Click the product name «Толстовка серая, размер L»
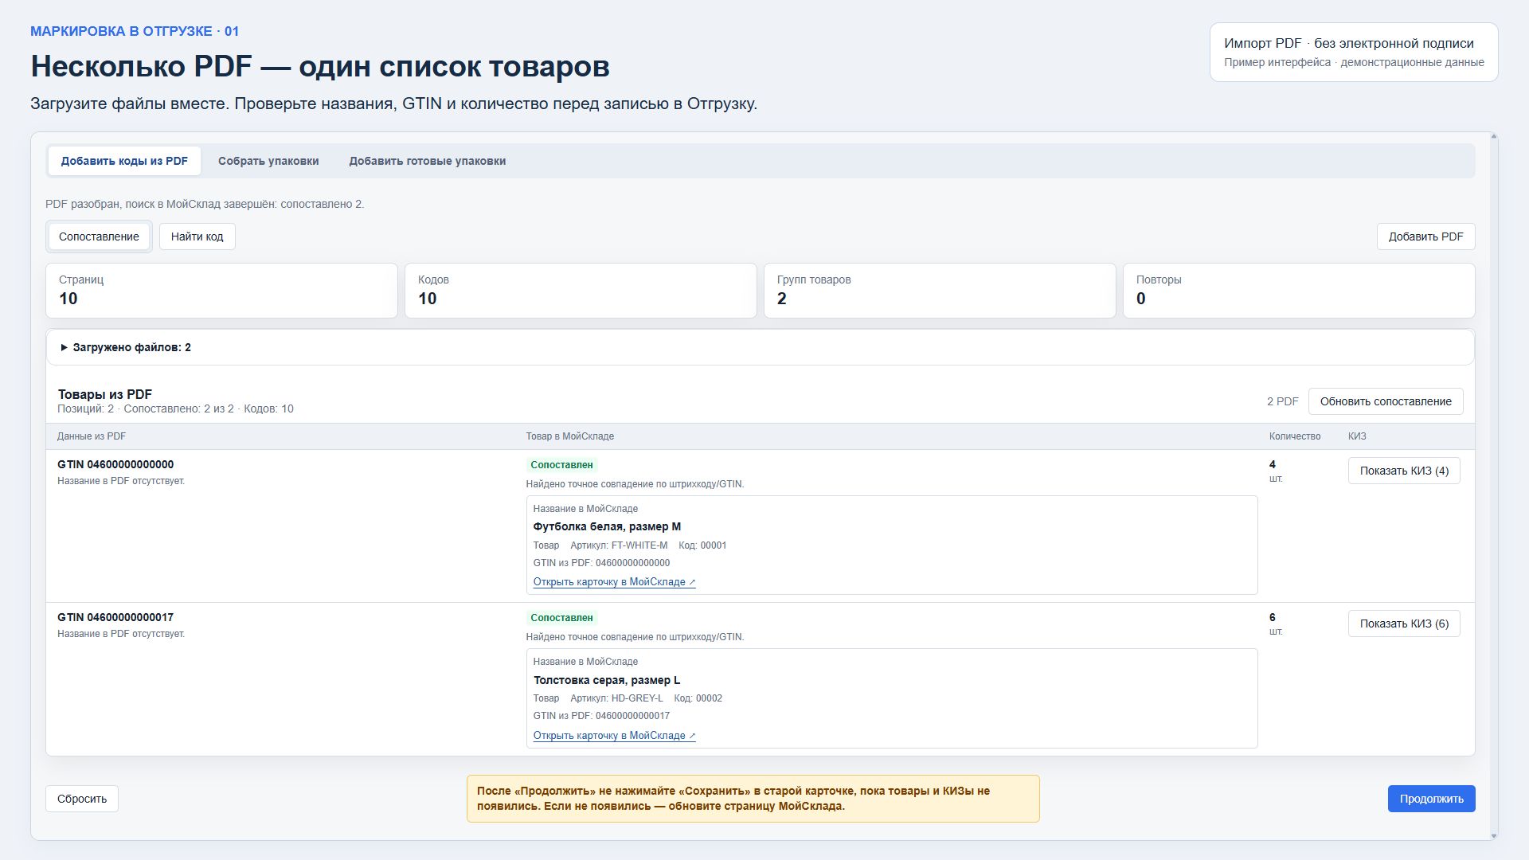 point(607,680)
